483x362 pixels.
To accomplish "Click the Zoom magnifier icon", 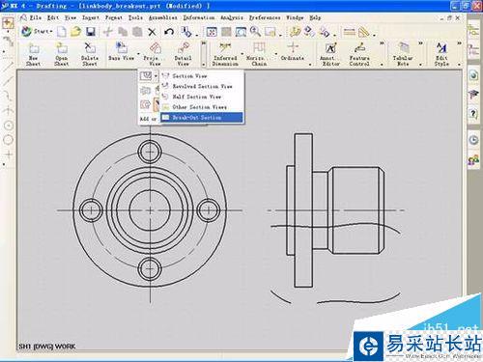I will (x=255, y=32).
